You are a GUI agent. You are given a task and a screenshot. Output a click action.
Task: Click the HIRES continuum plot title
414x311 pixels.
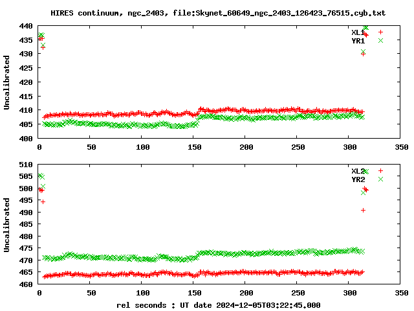click(x=218, y=13)
